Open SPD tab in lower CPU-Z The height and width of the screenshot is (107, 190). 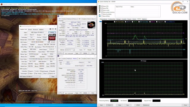(80, 59)
